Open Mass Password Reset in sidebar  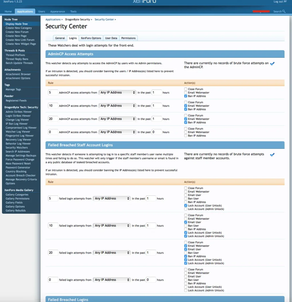tap(18, 164)
